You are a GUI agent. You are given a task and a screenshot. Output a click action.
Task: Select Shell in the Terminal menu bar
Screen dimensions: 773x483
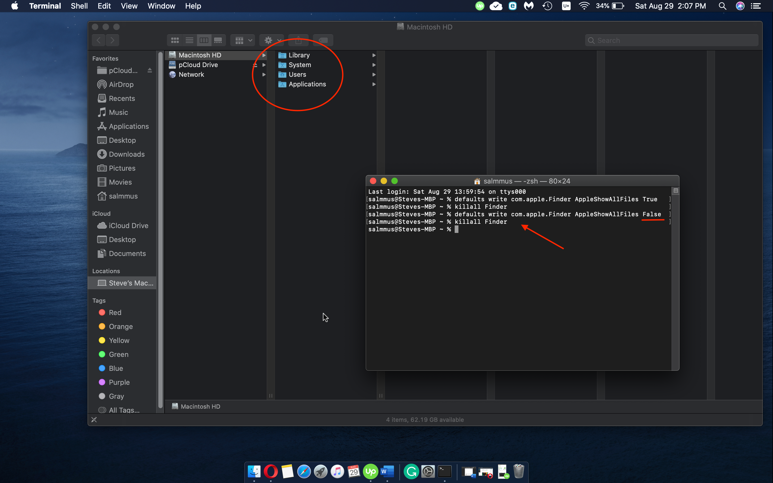tap(75, 6)
